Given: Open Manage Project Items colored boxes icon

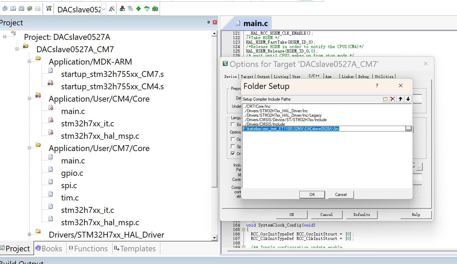Looking at the screenshot, I should click(122, 9).
